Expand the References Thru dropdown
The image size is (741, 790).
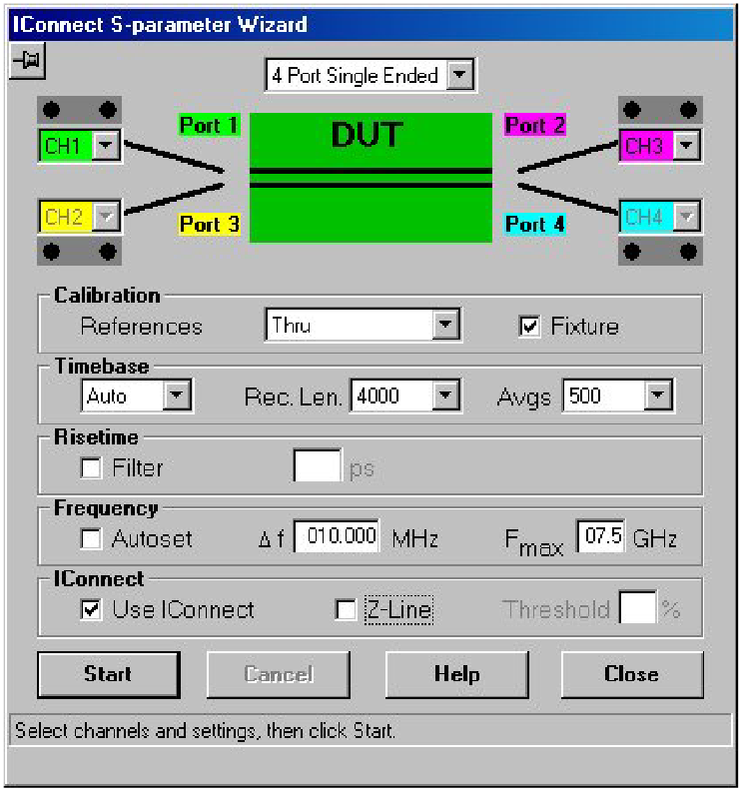tap(445, 325)
